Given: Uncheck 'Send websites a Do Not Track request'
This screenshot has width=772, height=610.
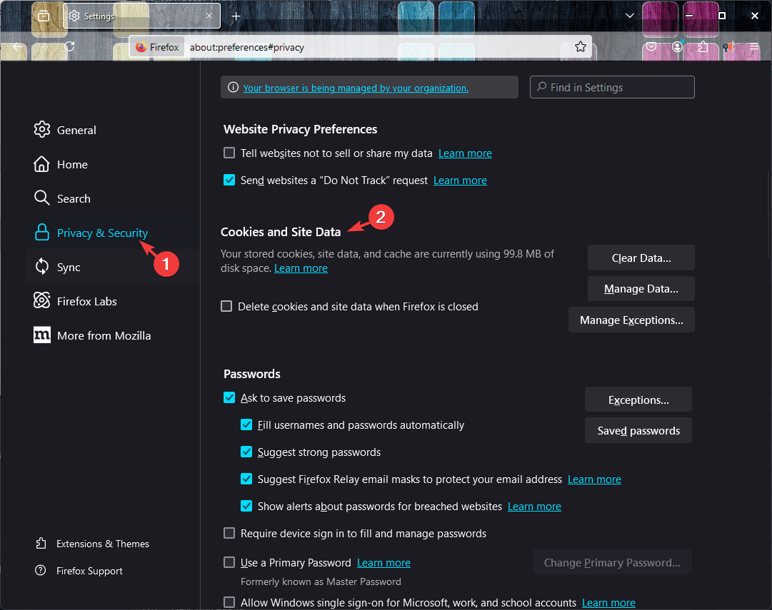Looking at the screenshot, I should 229,180.
